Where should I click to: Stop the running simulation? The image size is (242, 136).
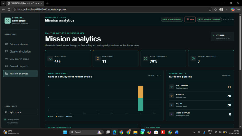click(190, 19)
